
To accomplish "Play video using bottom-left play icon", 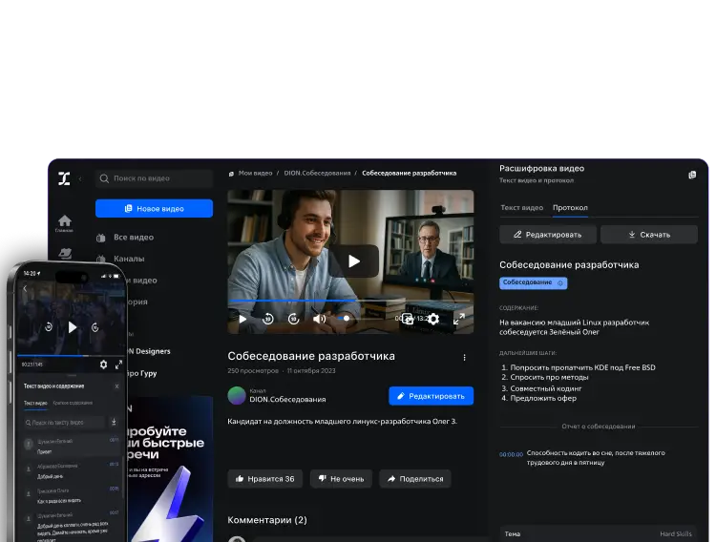I will (x=242, y=319).
